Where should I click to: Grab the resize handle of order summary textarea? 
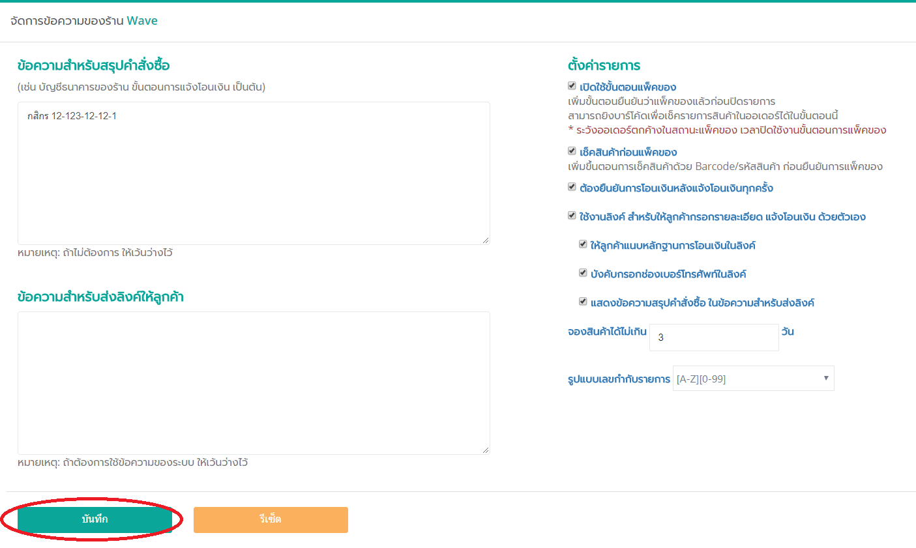[486, 240]
